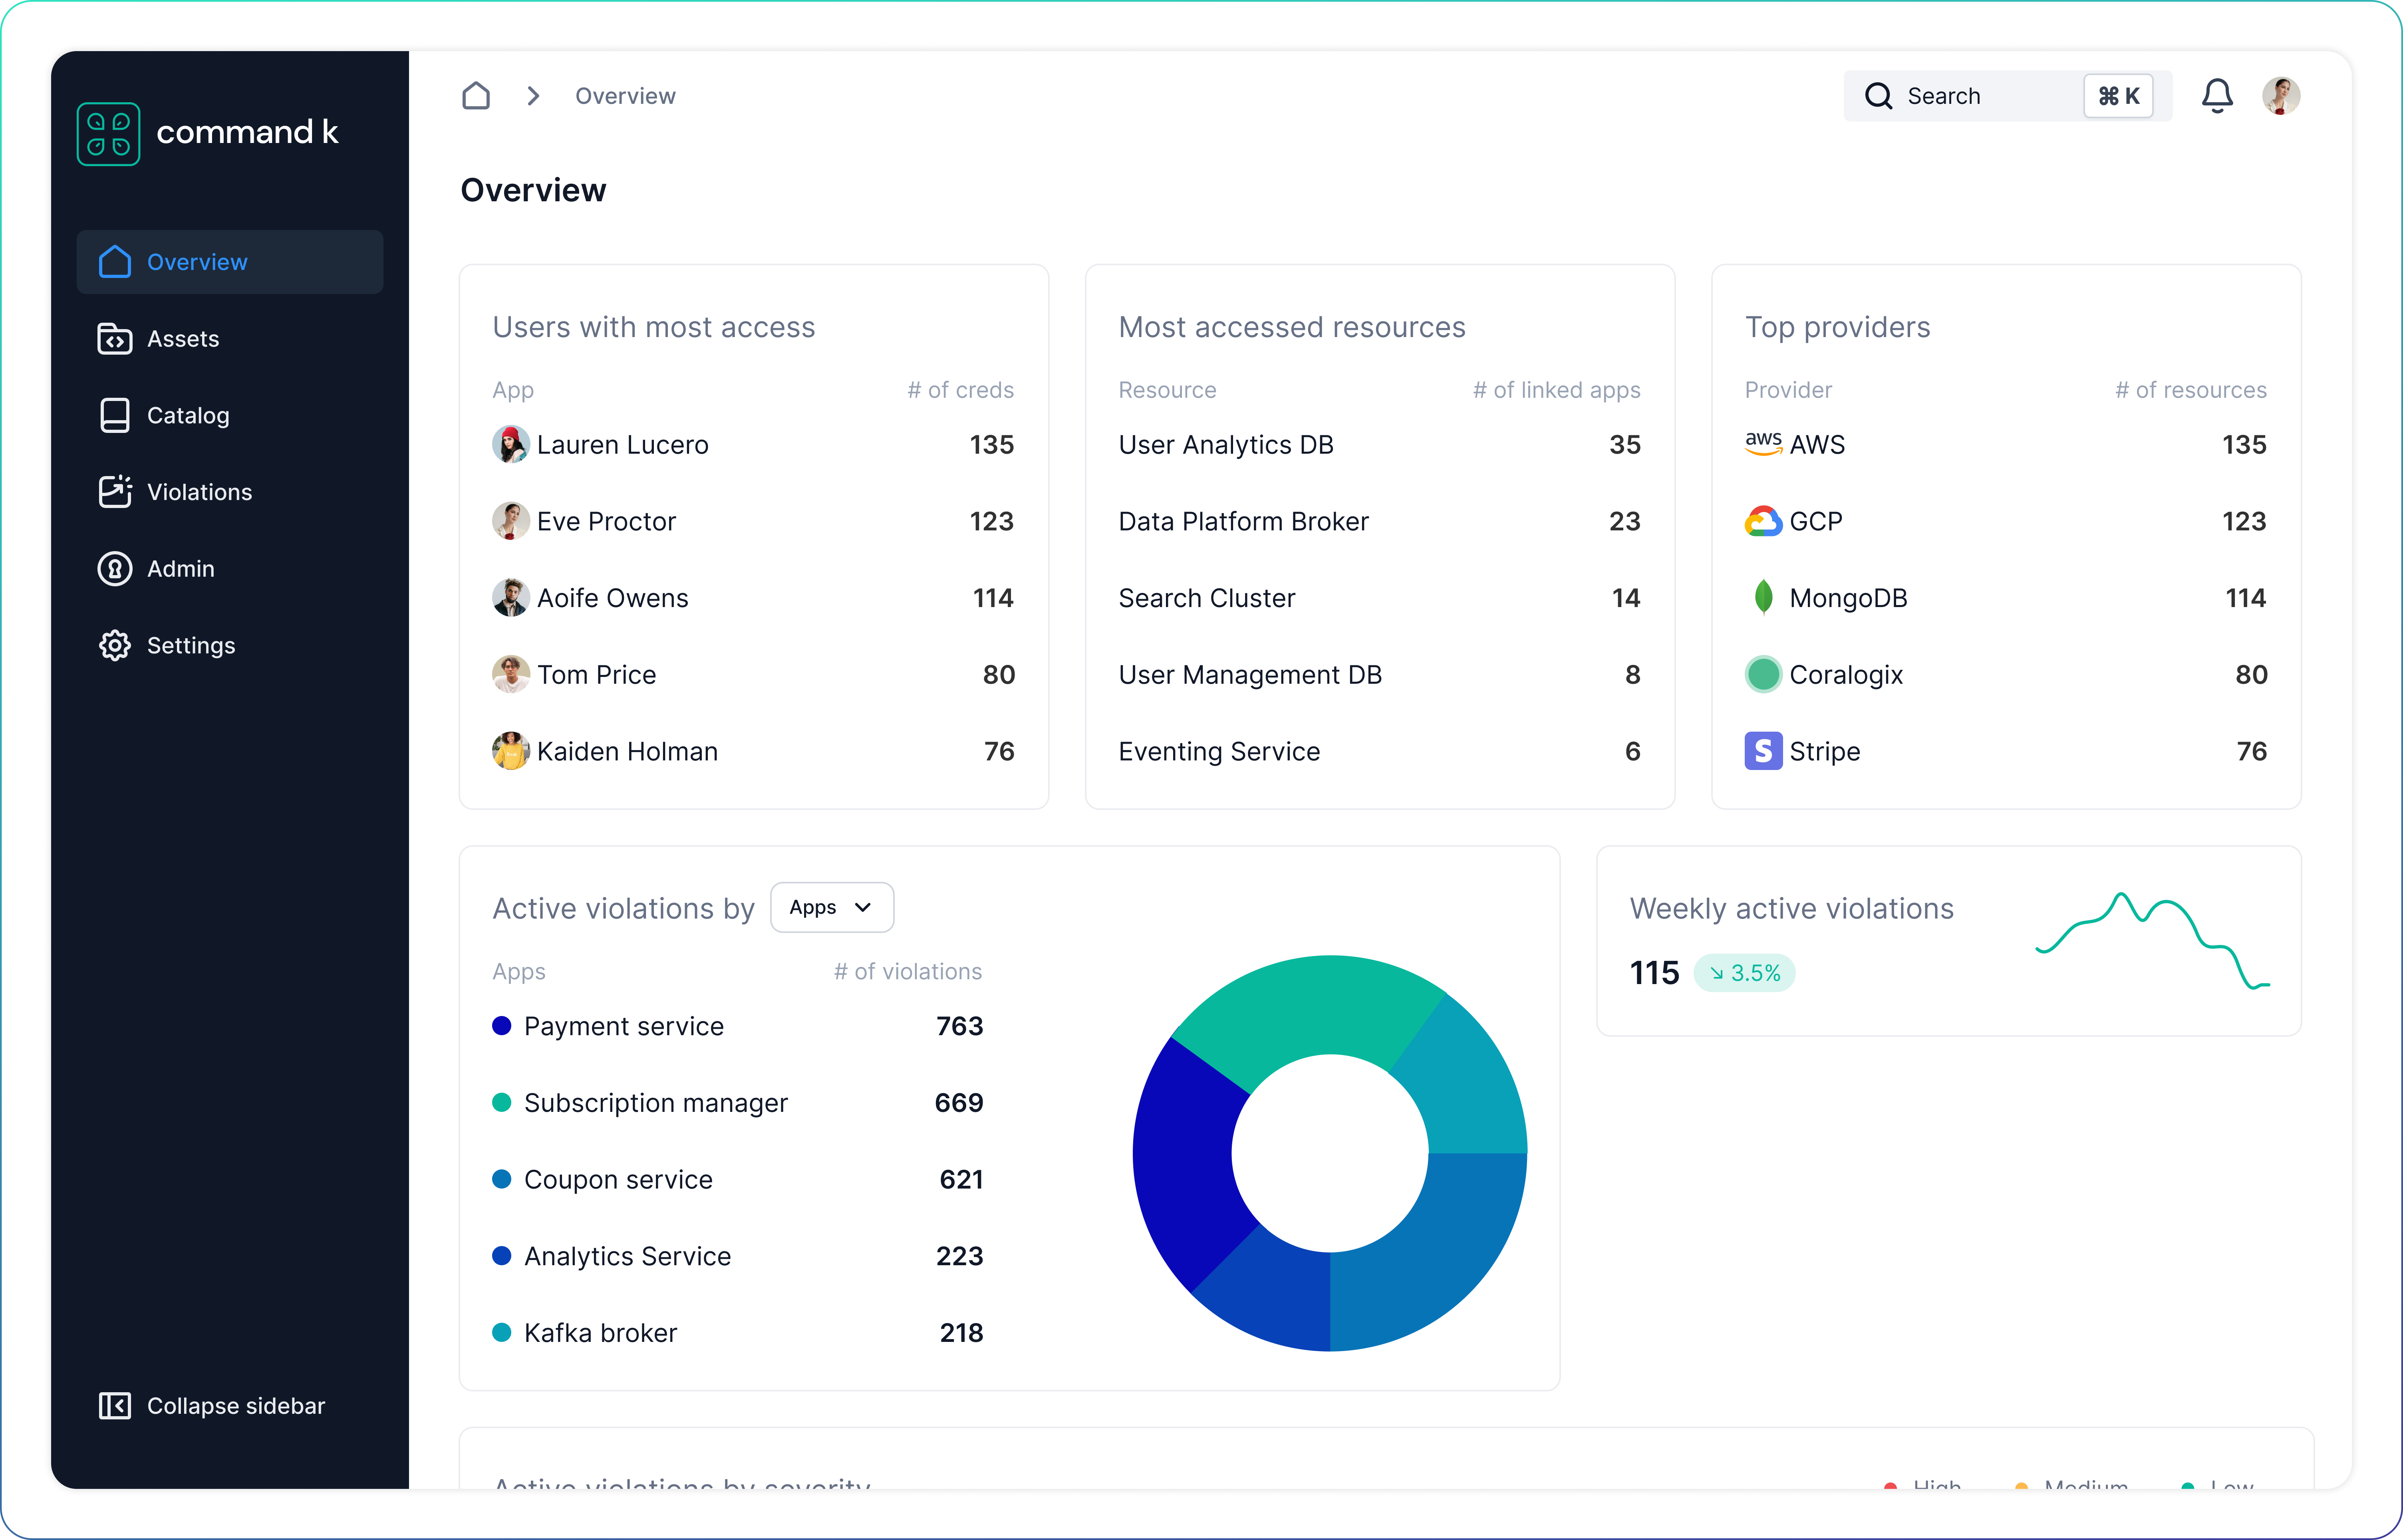Select Data Platform Broker resource
Viewport: 2403px width, 1540px height.
1243,521
